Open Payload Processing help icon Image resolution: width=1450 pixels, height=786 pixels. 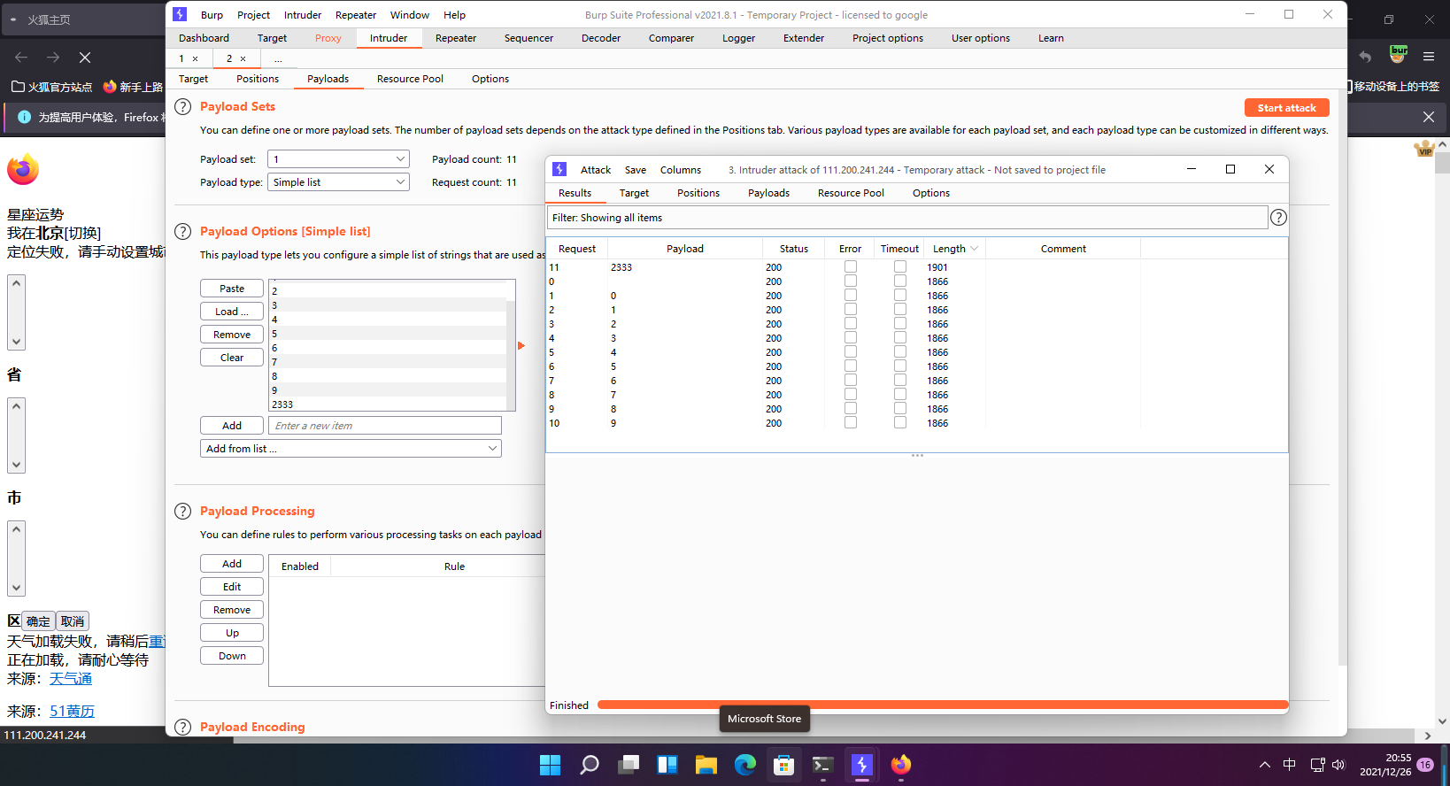tap(182, 512)
